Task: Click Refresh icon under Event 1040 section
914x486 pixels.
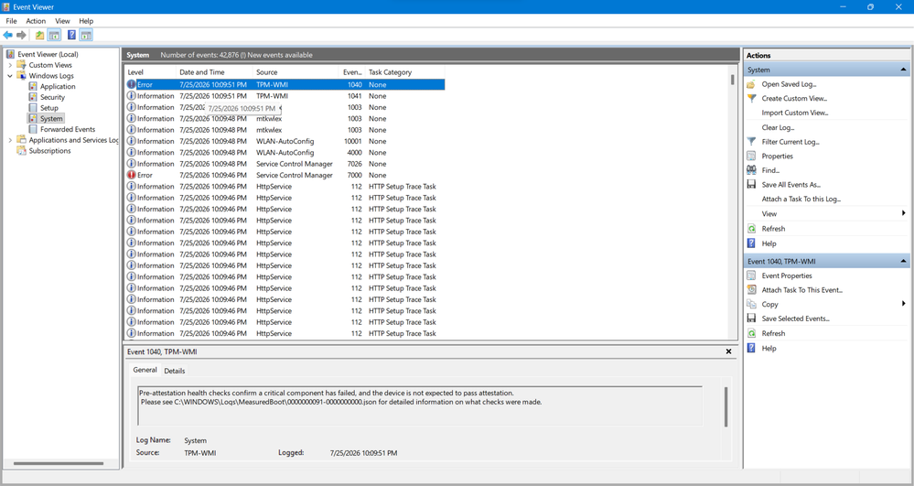Action: click(x=751, y=333)
